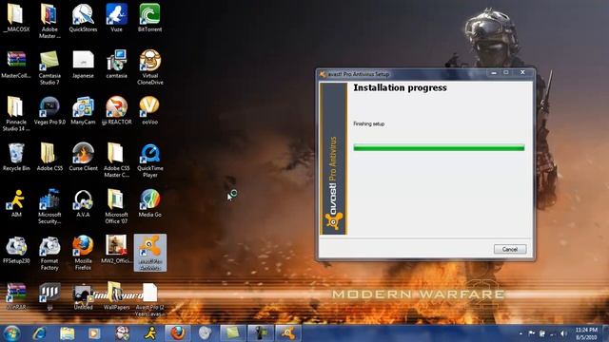Switch to Firefox in the taskbar
This screenshot has width=609, height=342.
click(x=178, y=333)
